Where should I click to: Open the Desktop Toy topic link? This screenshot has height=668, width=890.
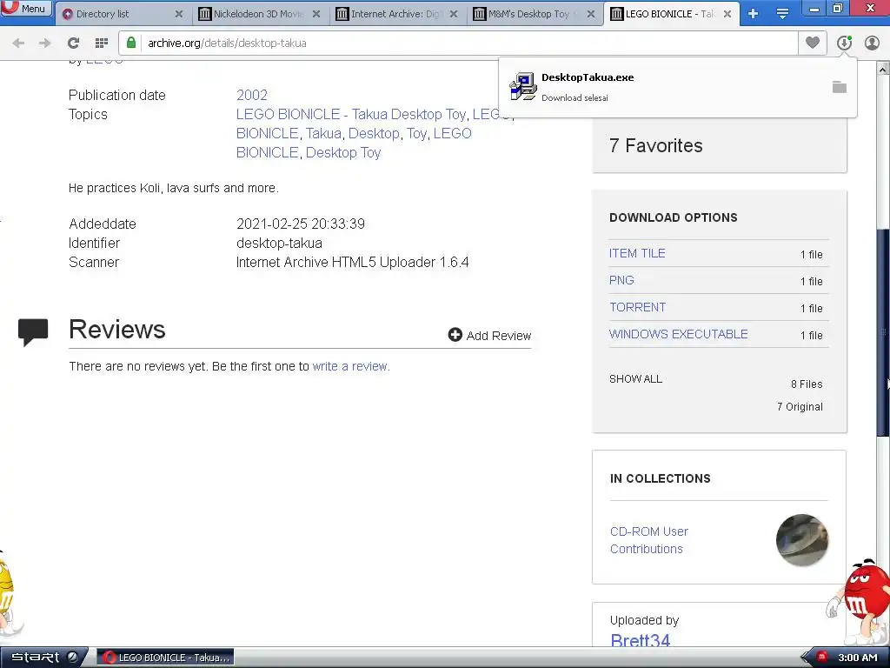coord(342,153)
